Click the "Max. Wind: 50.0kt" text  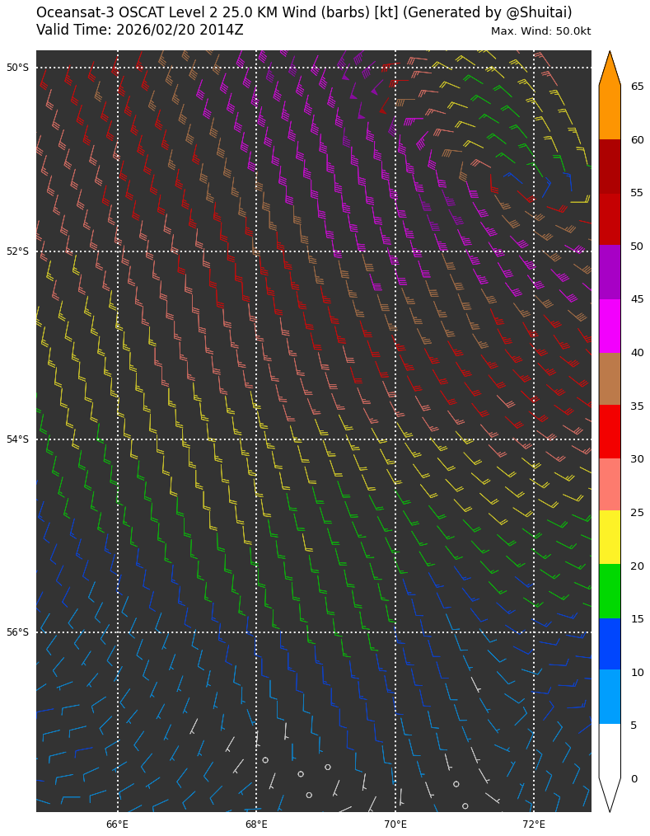click(x=540, y=31)
